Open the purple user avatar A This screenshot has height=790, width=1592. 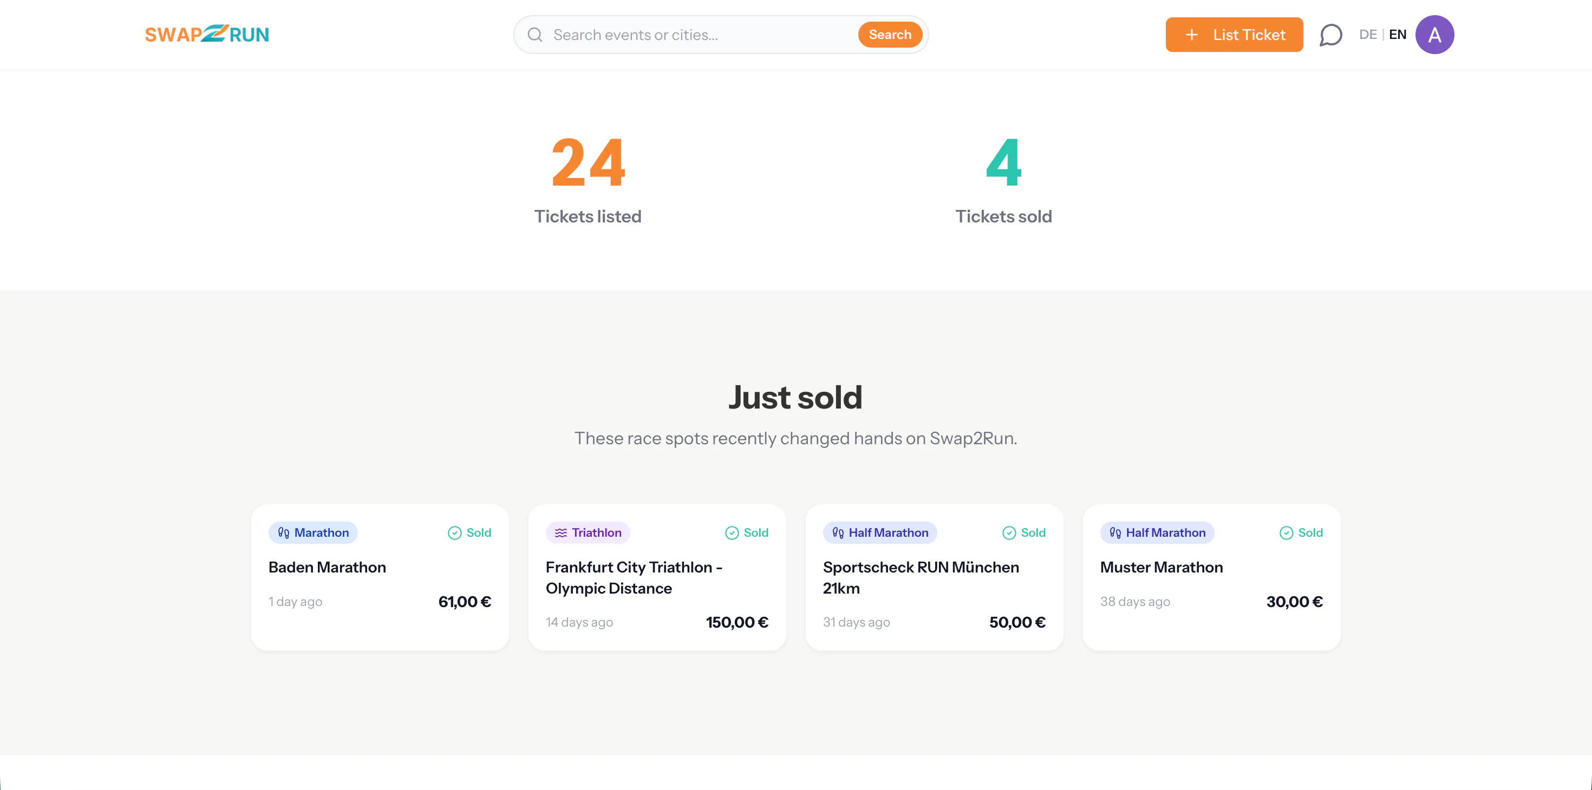point(1434,35)
